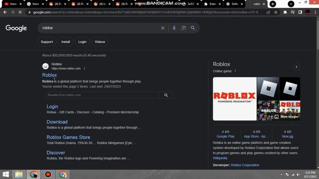Close the active roblox tab
319x179 pixels.
(x=264, y=4)
